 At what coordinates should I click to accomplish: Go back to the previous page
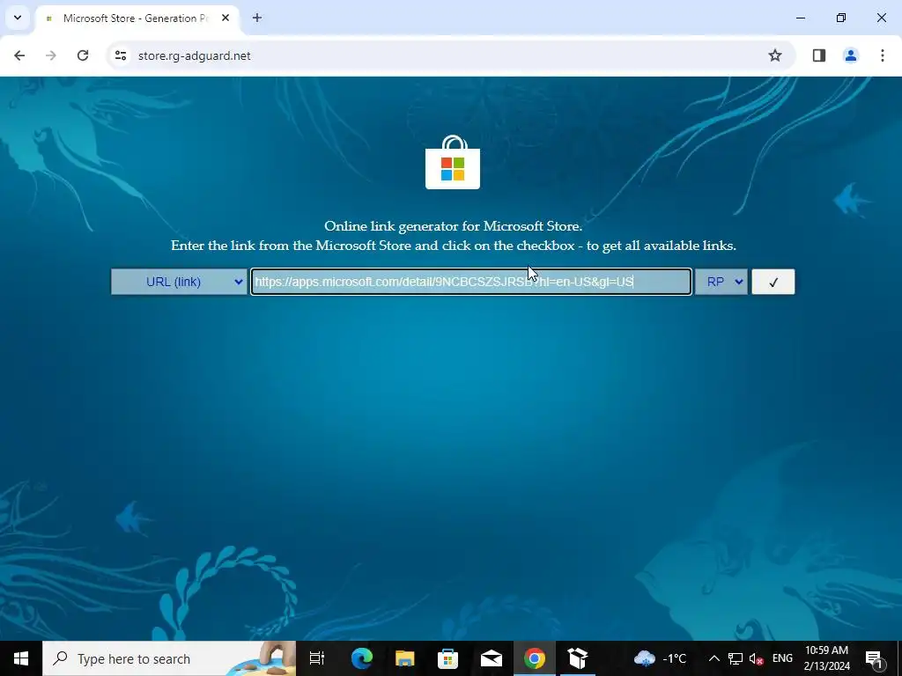point(19,55)
